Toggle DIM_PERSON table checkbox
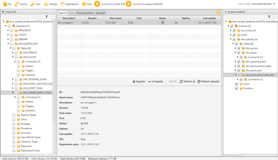The height and width of the screenshot is (160, 278). coord(16,53)
